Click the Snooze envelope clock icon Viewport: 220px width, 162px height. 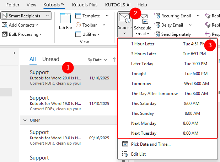tap(125, 18)
